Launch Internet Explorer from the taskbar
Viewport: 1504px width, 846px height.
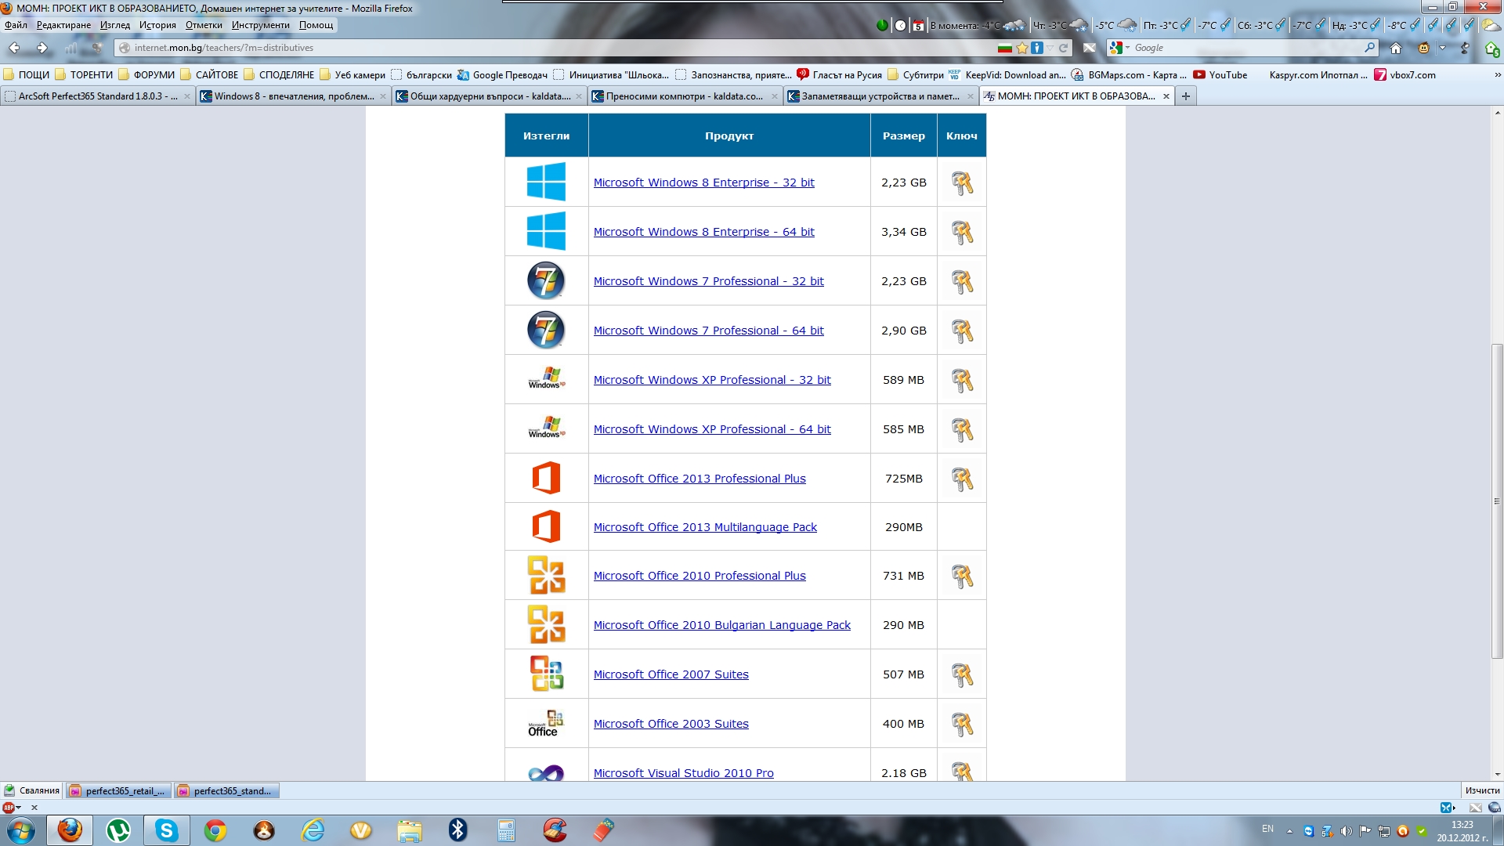313,830
